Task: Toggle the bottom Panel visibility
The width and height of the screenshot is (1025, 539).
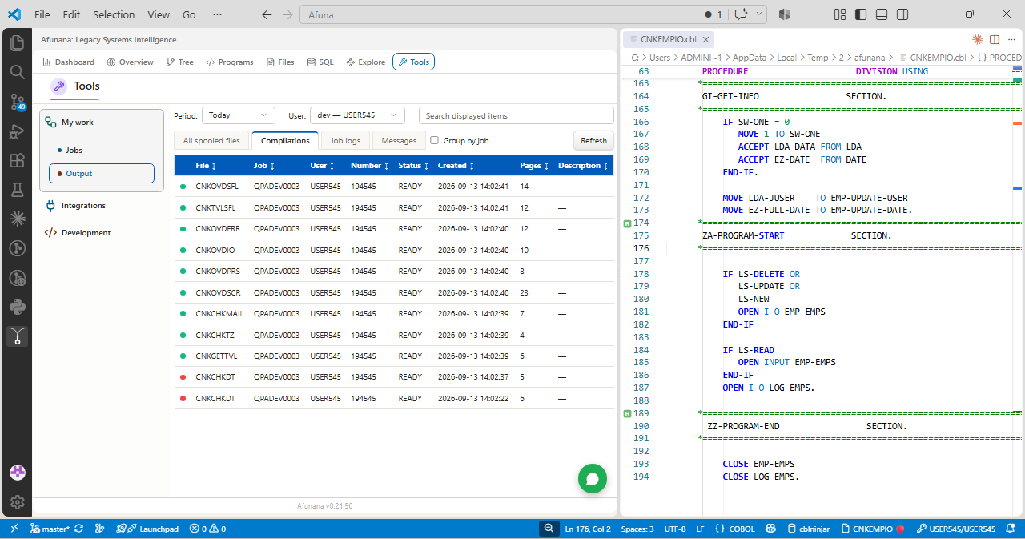Action: 882,14
